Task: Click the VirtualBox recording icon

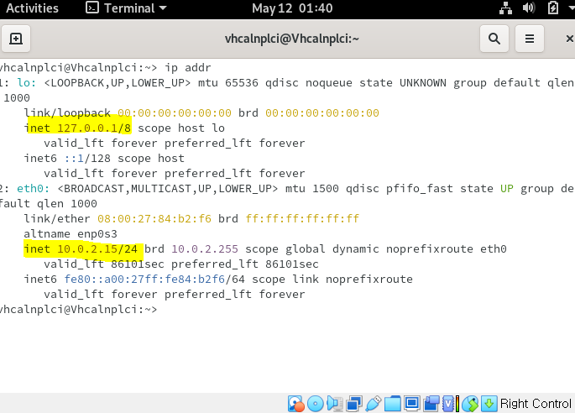Action: point(431,404)
